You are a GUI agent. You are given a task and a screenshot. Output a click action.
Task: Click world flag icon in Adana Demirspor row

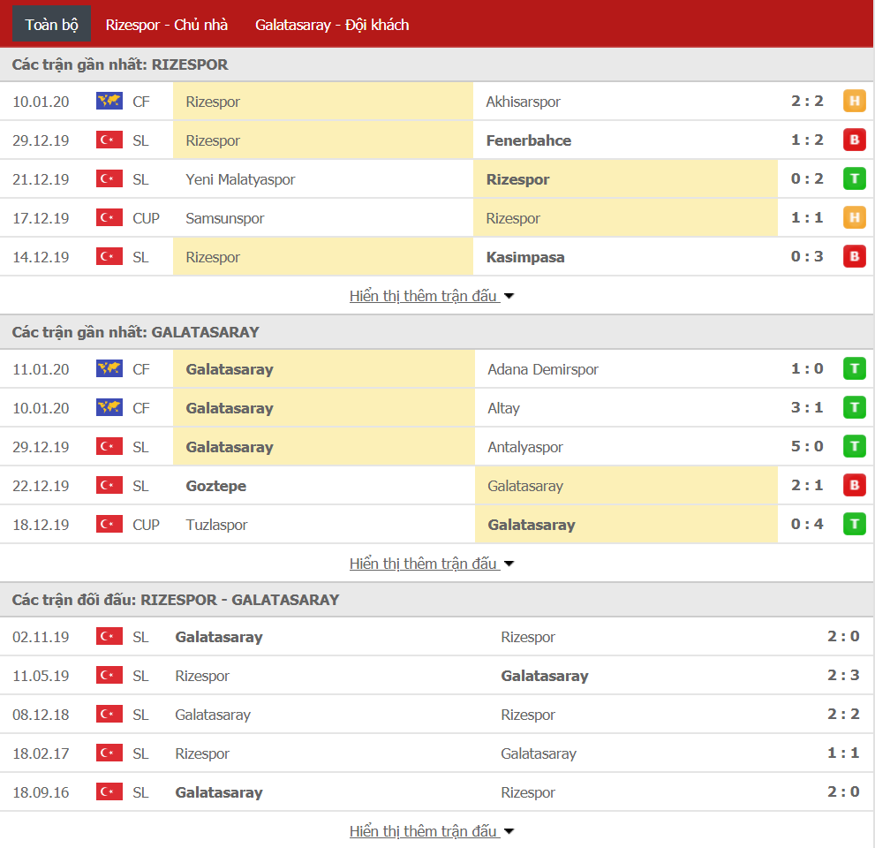(109, 368)
